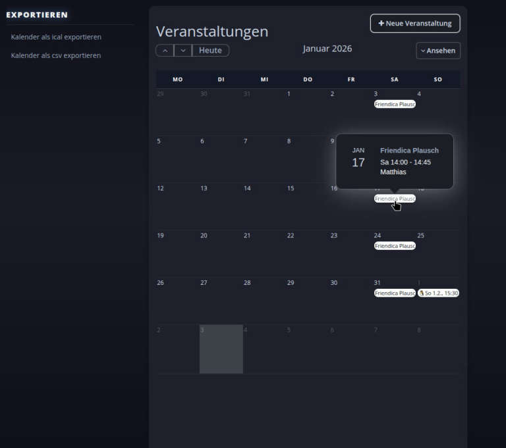Go to previous month with up chevron
The image size is (506, 448).
(165, 51)
